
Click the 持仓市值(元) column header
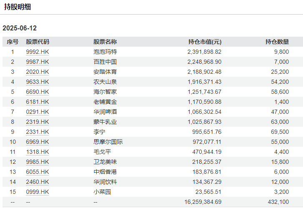[205, 42]
